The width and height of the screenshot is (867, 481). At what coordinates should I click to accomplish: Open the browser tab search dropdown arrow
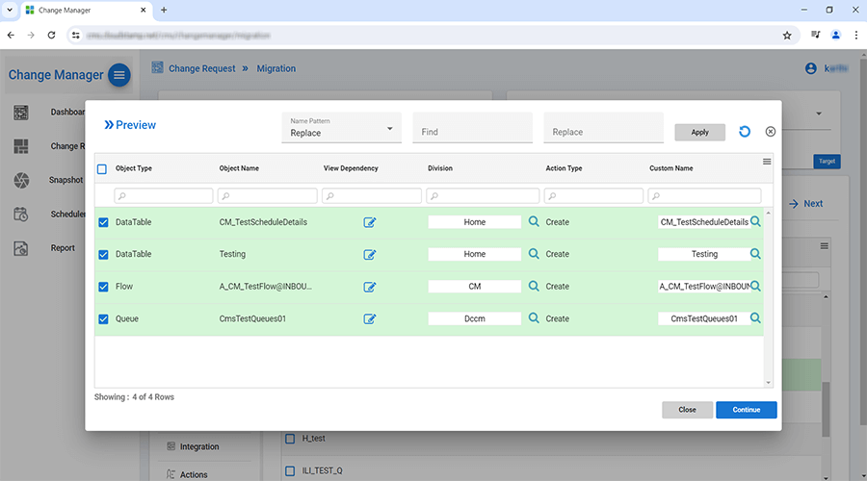click(x=10, y=10)
